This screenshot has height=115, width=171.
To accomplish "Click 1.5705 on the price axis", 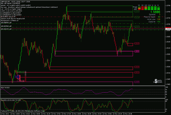I will click(x=168, y=24).
